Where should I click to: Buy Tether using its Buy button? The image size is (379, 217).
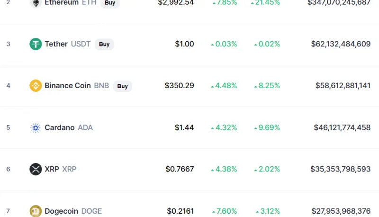pos(104,44)
